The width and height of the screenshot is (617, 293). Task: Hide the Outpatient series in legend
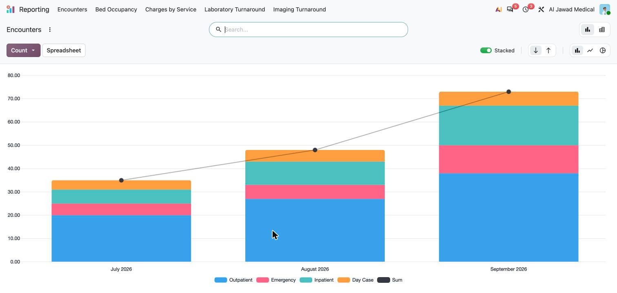[x=233, y=280]
